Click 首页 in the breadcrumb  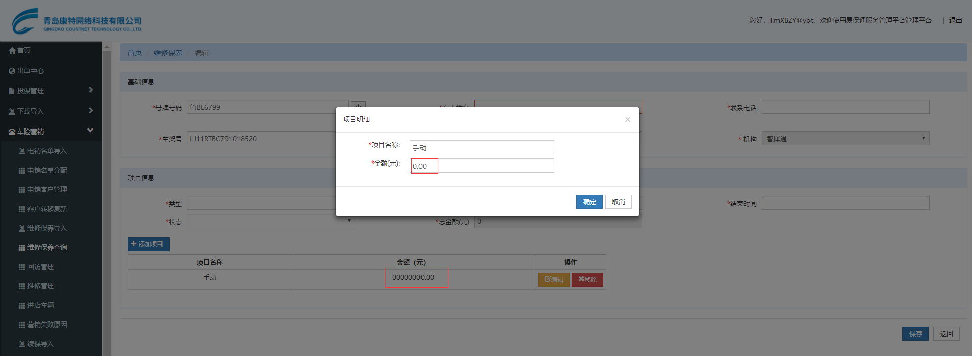(135, 53)
